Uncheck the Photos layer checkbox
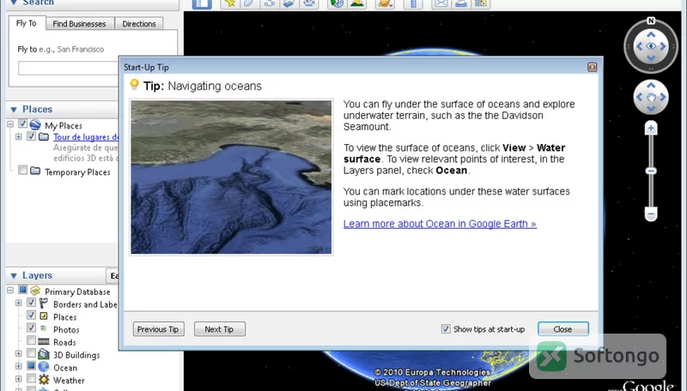Image resolution: width=687 pixels, height=391 pixels. click(31, 328)
